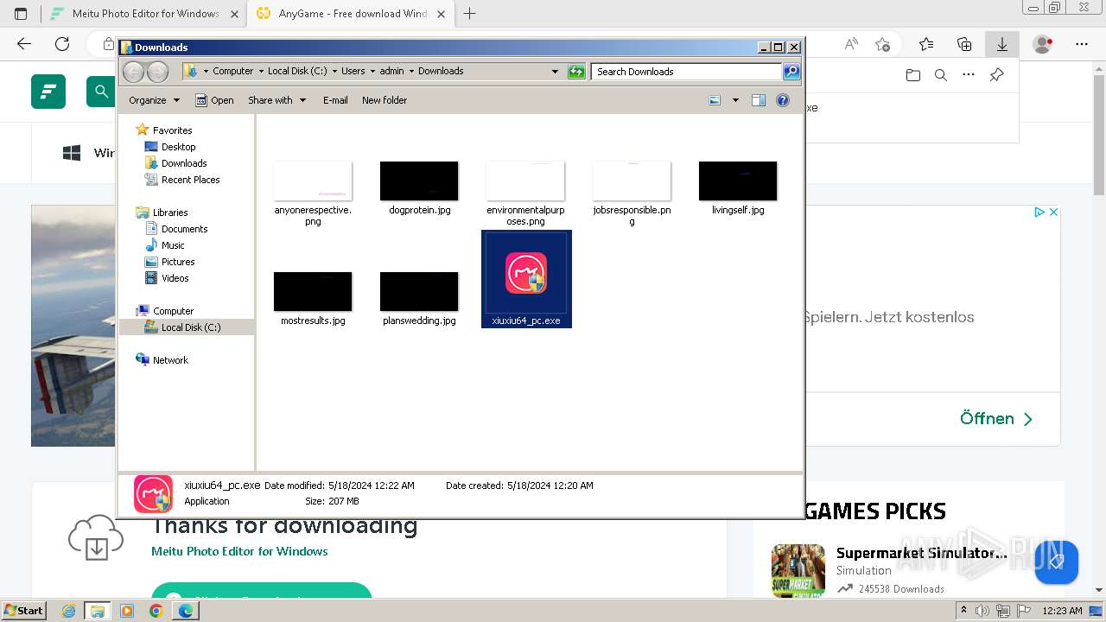Open browser Favorites star icon
This screenshot has width=1106, height=622.
click(926, 44)
